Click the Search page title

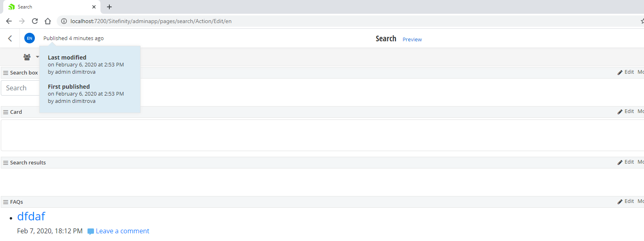pyautogui.click(x=386, y=38)
